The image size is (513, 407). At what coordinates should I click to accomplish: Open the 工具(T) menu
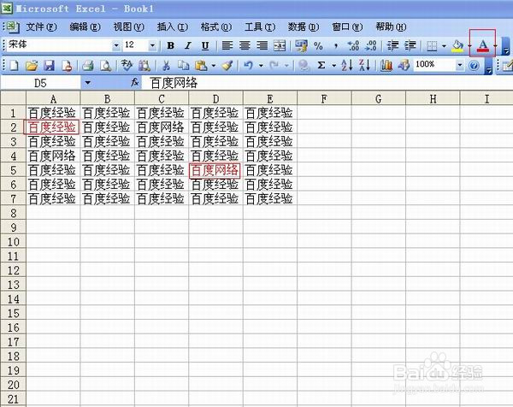pos(260,27)
